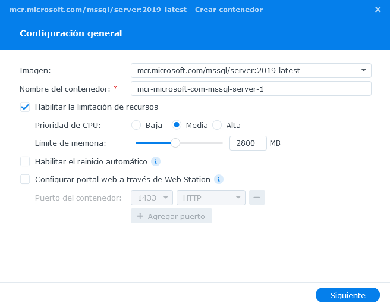Viewport: 390px width, 306px height.
Task: Show info for reinicio automático
Action: (156, 161)
